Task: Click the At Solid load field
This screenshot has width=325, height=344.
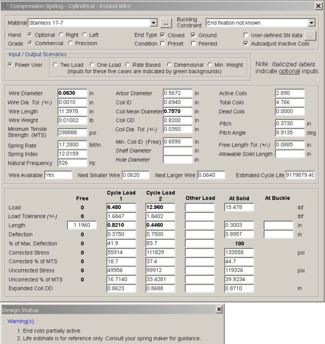Action: coord(239,207)
